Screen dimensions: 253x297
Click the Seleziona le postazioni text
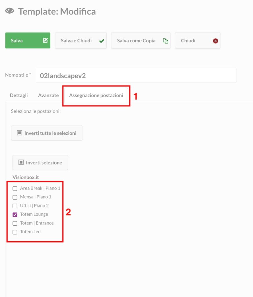point(36,111)
